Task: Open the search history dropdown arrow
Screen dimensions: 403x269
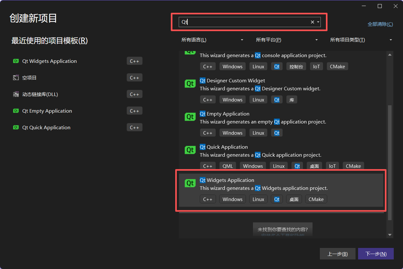Action: pyautogui.click(x=318, y=22)
